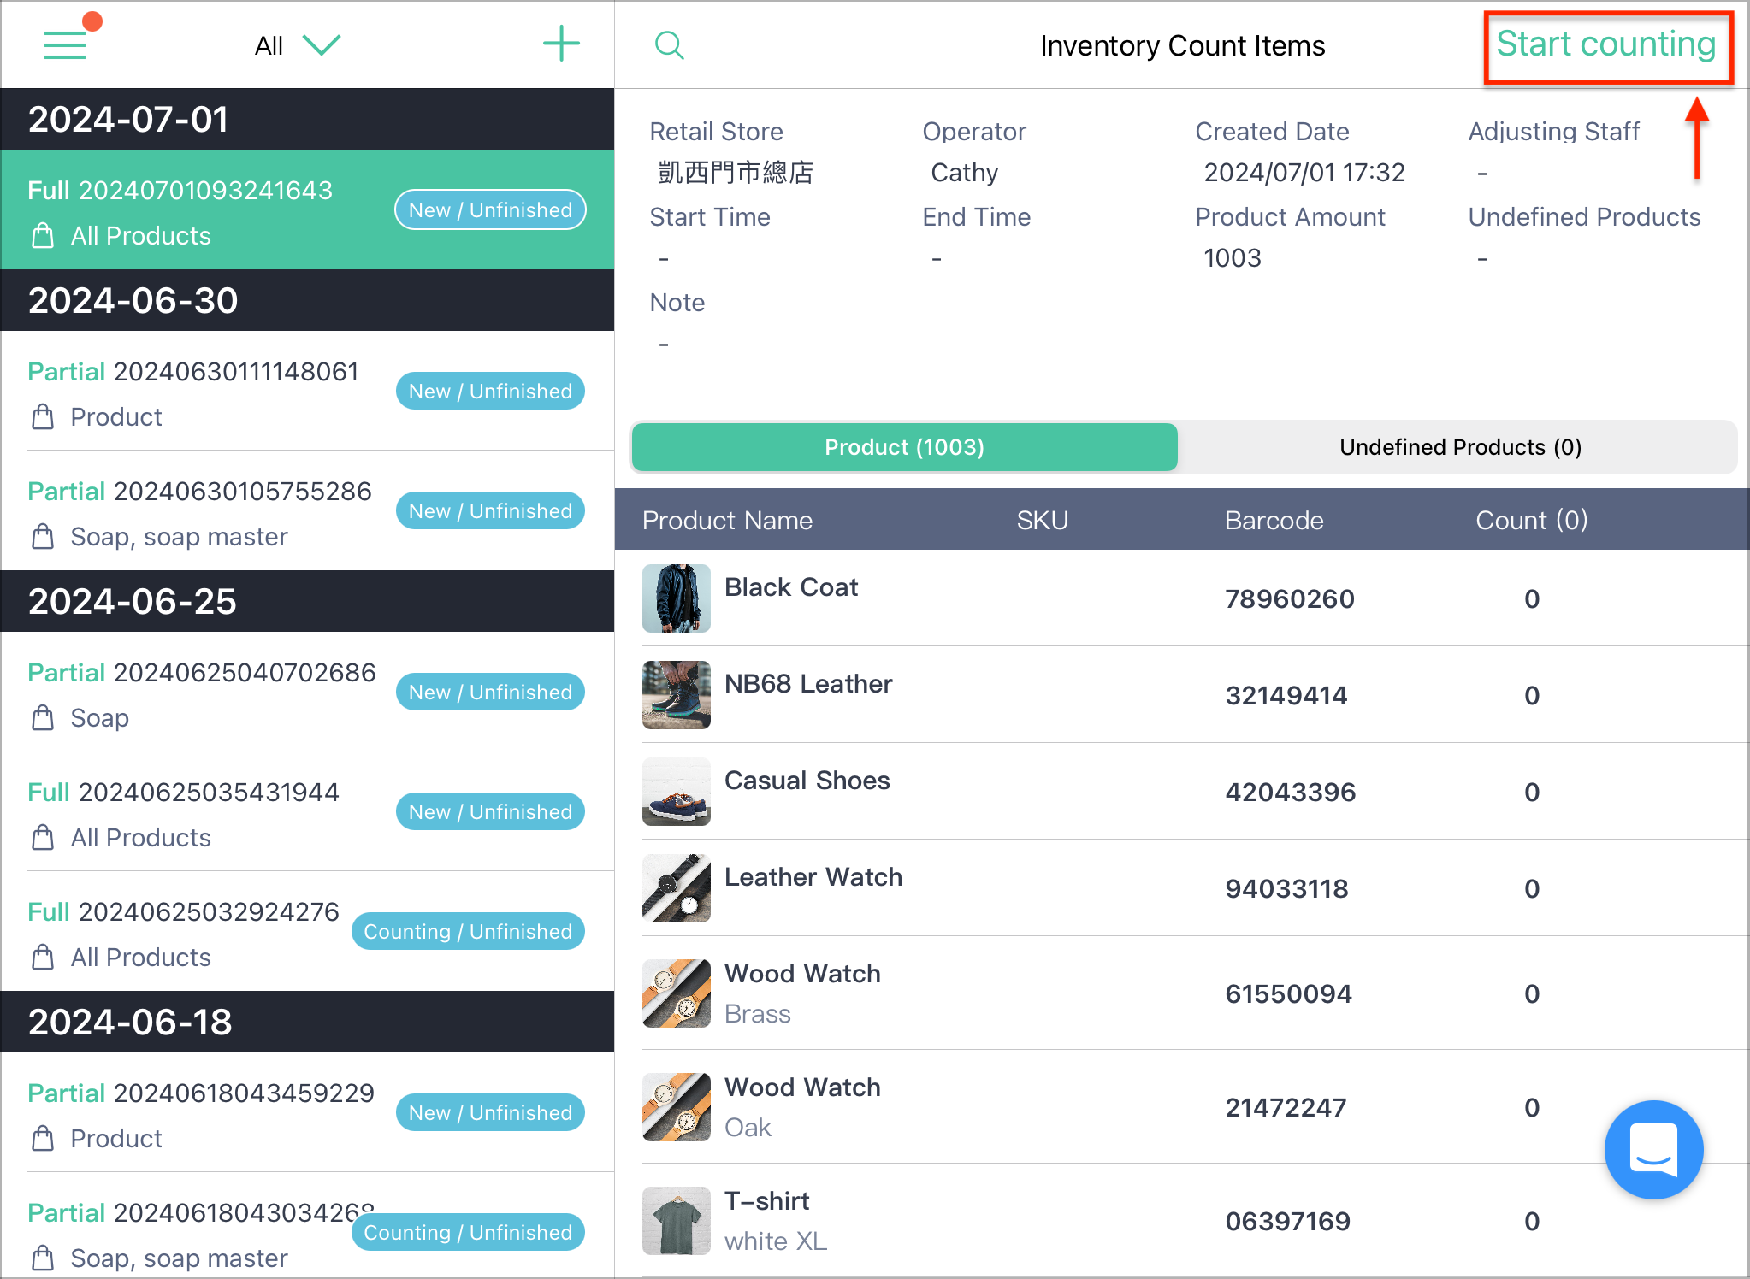The image size is (1750, 1279).
Task: Click the Count (0) column header
Action: (1531, 520)
